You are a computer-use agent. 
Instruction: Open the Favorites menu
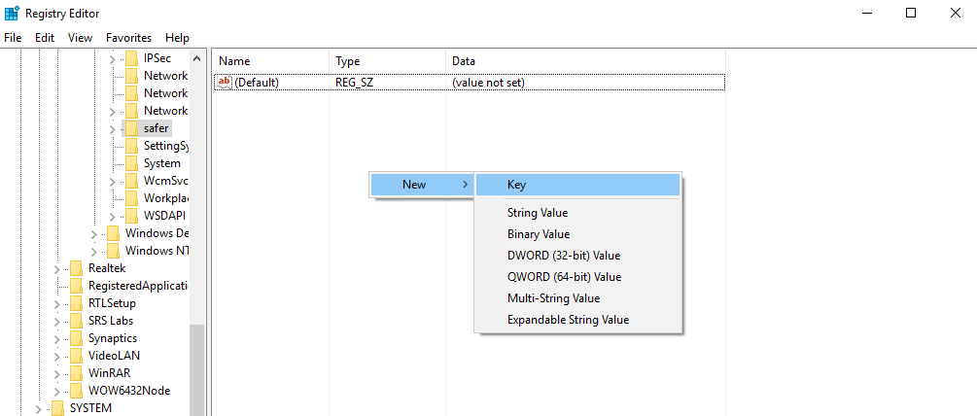pos(128,38)
